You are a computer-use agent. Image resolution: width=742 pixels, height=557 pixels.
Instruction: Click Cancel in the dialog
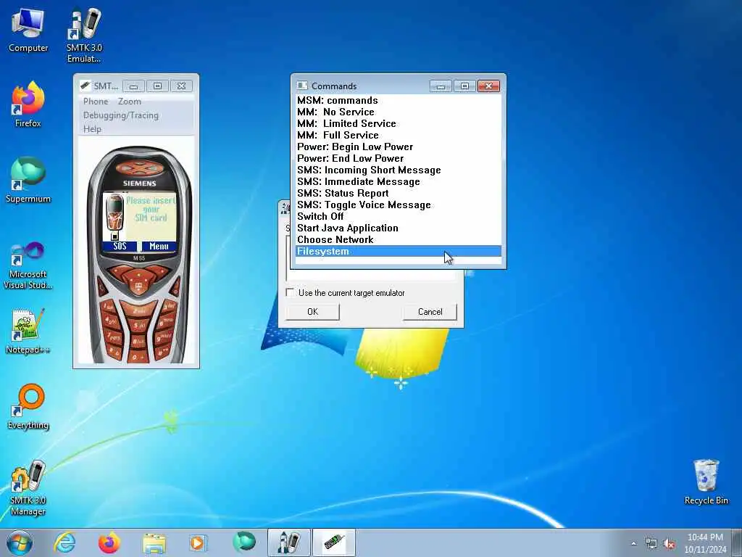(x=430, y=312)
